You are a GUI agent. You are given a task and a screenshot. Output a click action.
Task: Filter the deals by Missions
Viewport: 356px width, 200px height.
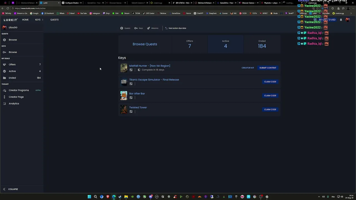click(153, 28)
